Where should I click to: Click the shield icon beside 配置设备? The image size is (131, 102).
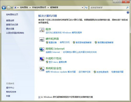point(47,42)
